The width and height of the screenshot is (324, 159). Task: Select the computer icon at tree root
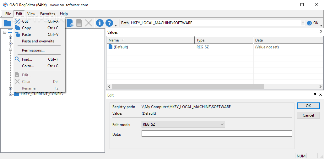tap(10, 32)
